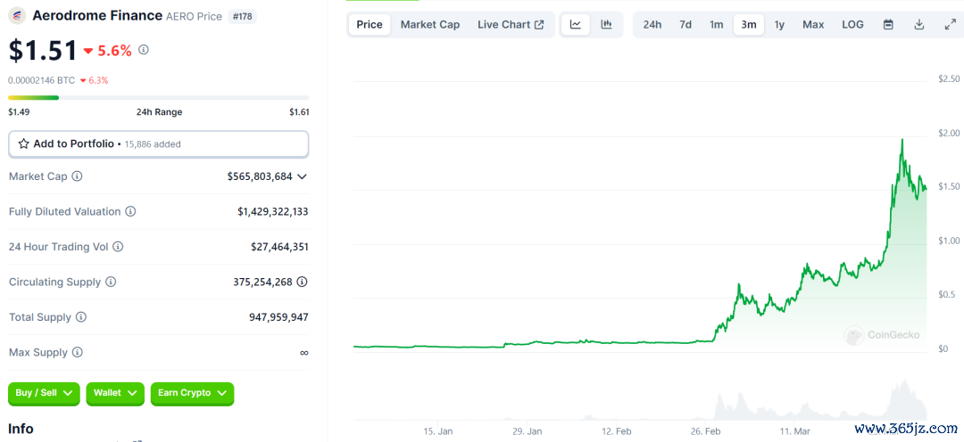The image size is (964, 442).
Task: Click the $1.61 range high value
Action: [x=299, y=111]
